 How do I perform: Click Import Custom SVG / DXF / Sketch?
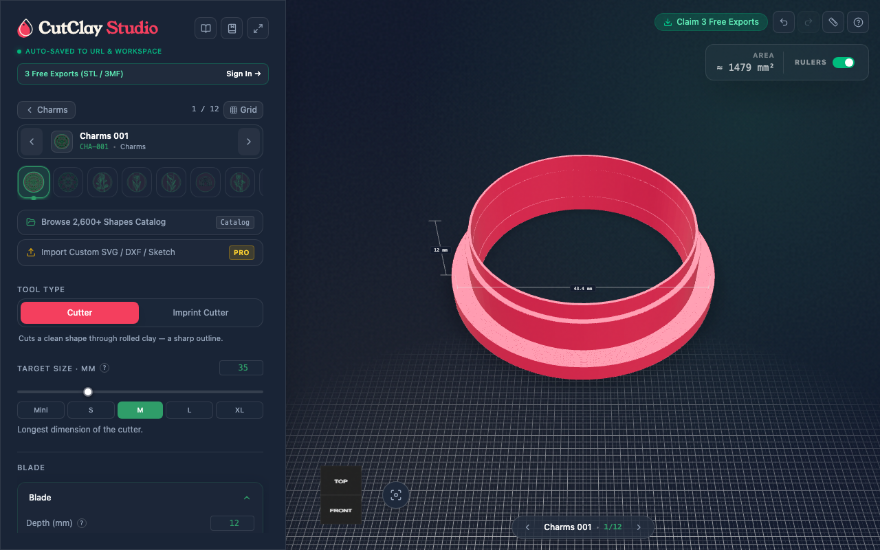pyautogui.click(x=140, y=252)
